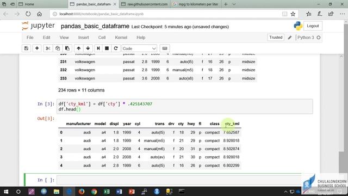
Task: Show hidden tray icons chevron
Action: coord(285,192)
